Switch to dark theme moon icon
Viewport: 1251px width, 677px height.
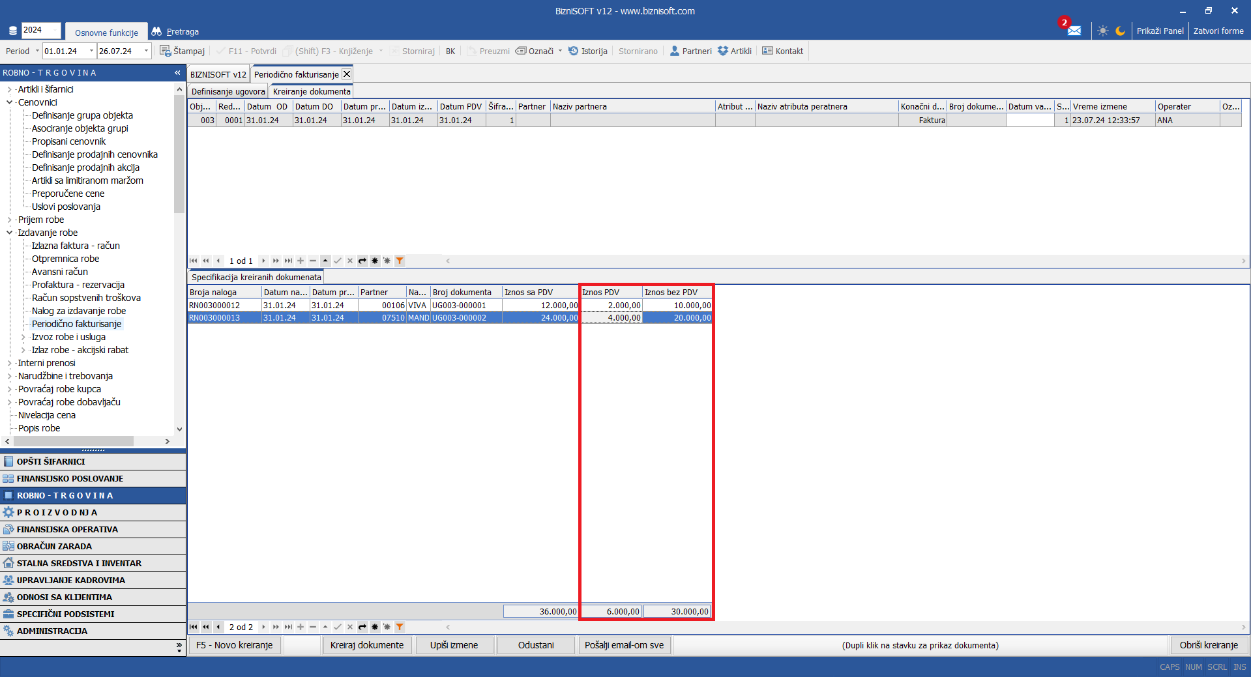tap(1121, 31)
